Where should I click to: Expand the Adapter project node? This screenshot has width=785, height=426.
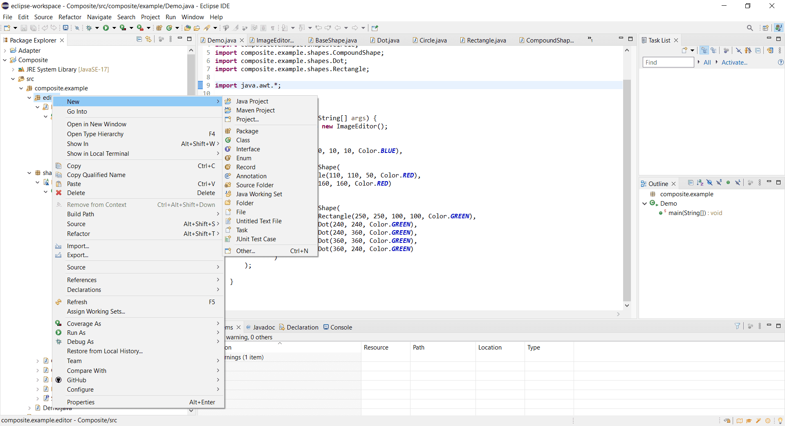(x=5, y=51)
